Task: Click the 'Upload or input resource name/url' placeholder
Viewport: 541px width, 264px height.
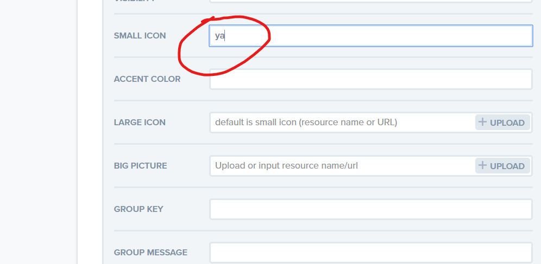Action: pyautogui.click(x=286, y=166)
